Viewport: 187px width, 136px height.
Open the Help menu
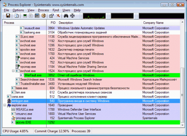[77, 10]
